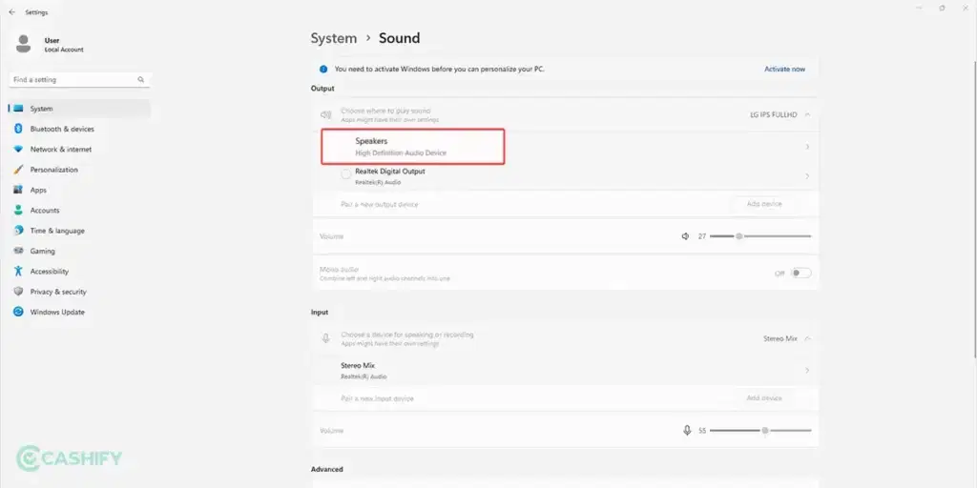
Task: Open the Accessibility figure icon
Action: [18, 272]
